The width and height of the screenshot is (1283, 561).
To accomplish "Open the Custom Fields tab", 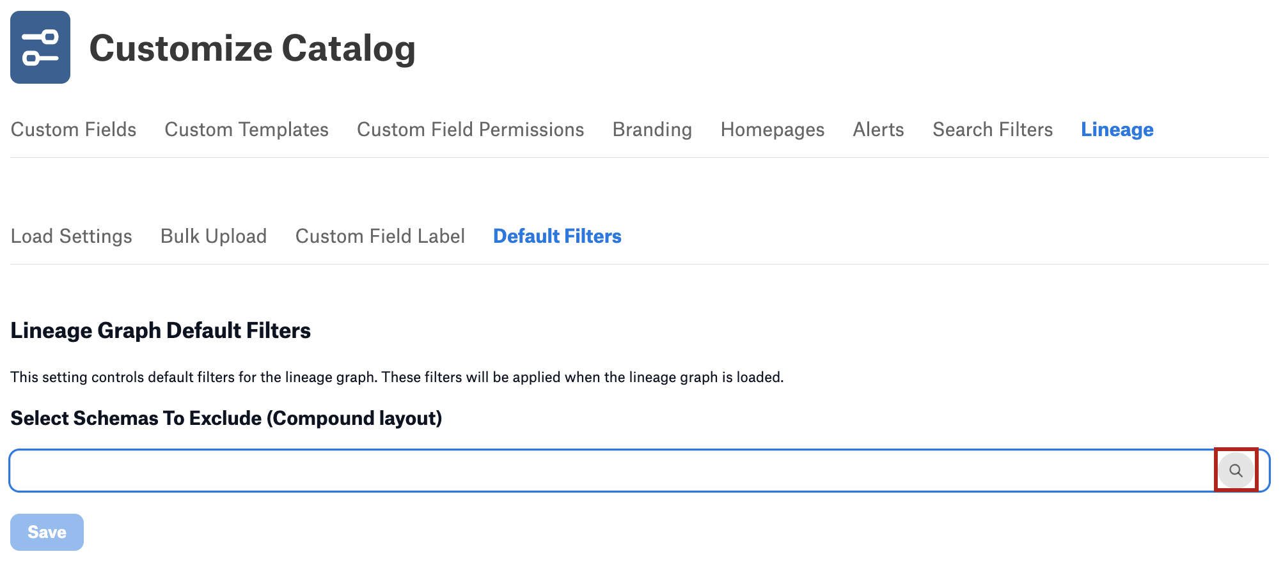I will click(x=74, y=130).
